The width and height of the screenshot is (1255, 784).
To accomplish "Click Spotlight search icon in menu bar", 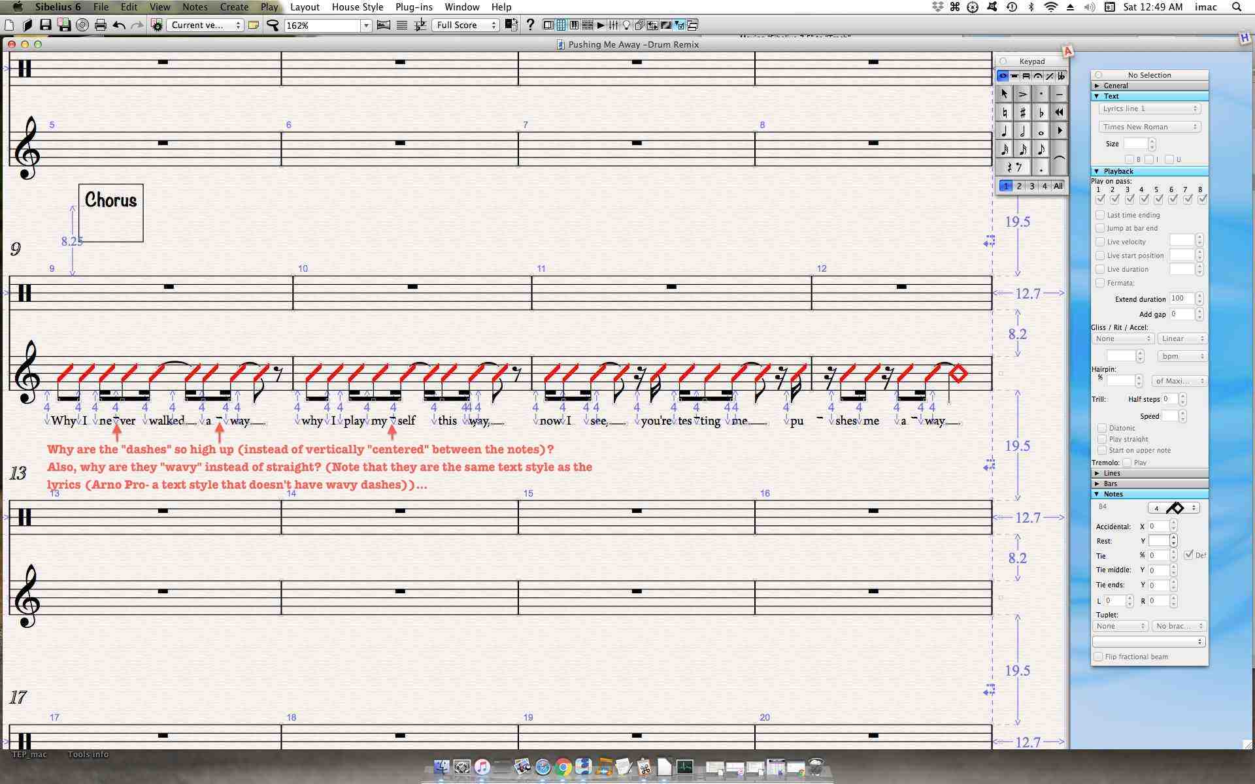I will coord(1236,7).
